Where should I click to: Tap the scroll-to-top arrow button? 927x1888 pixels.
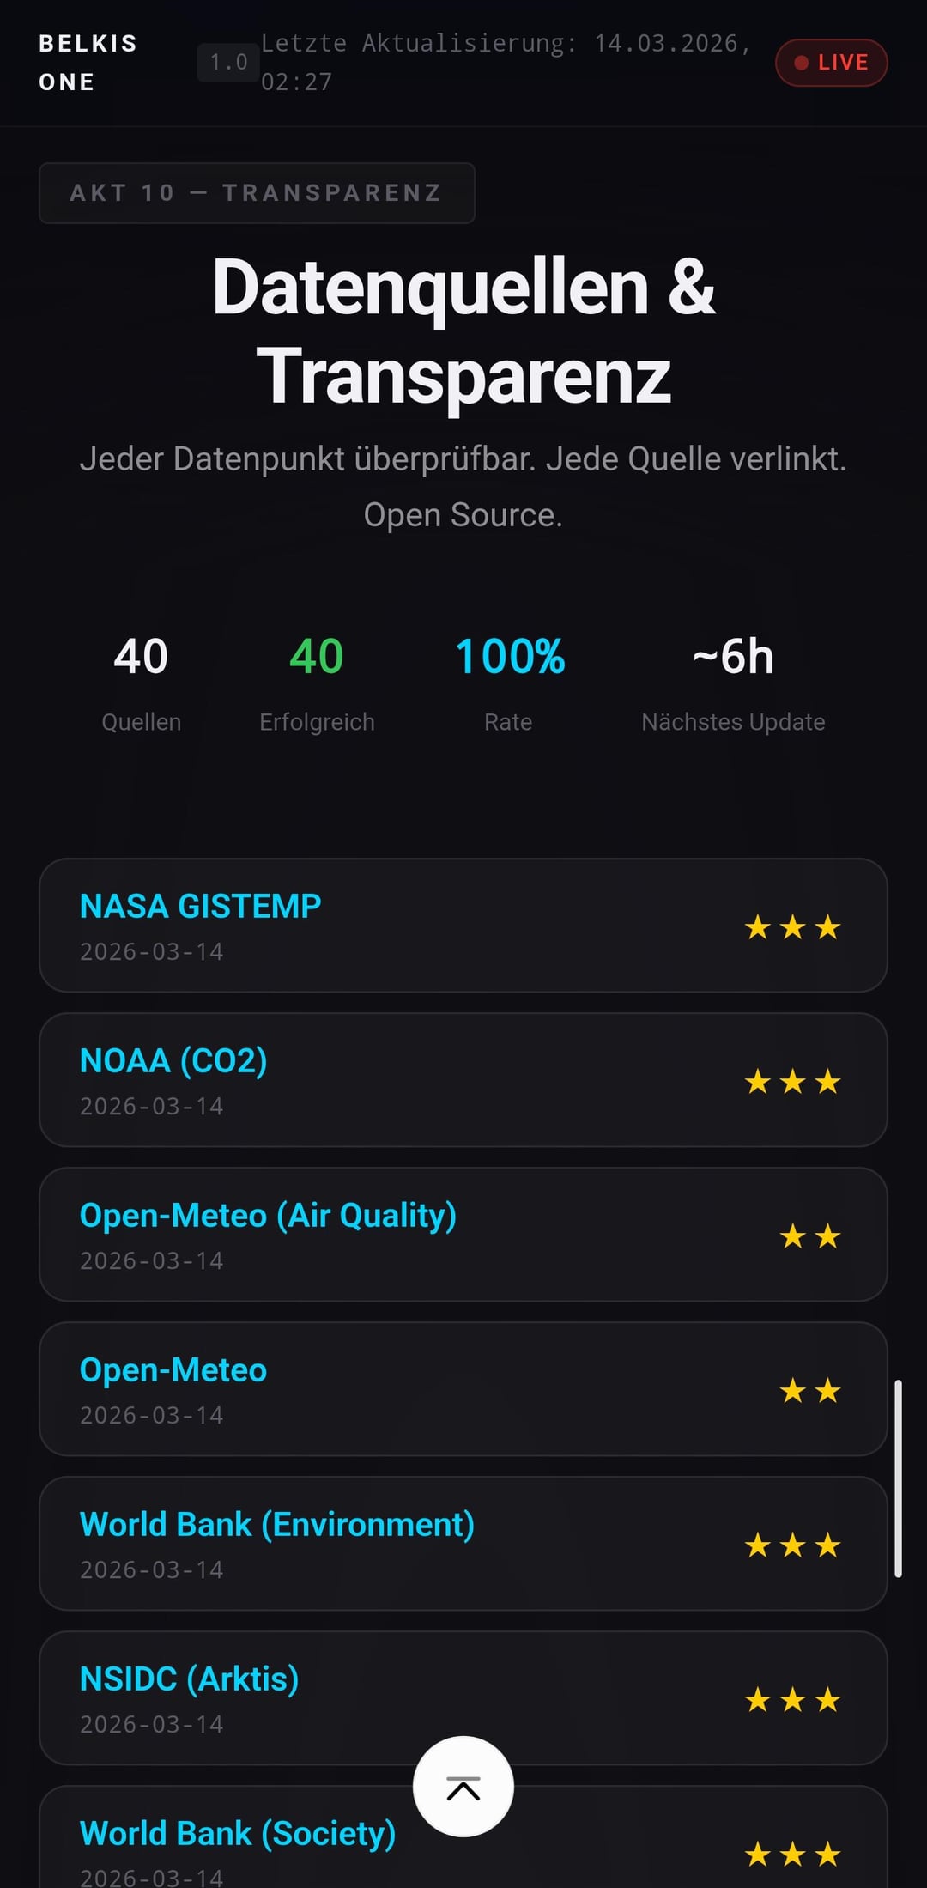463,1787
